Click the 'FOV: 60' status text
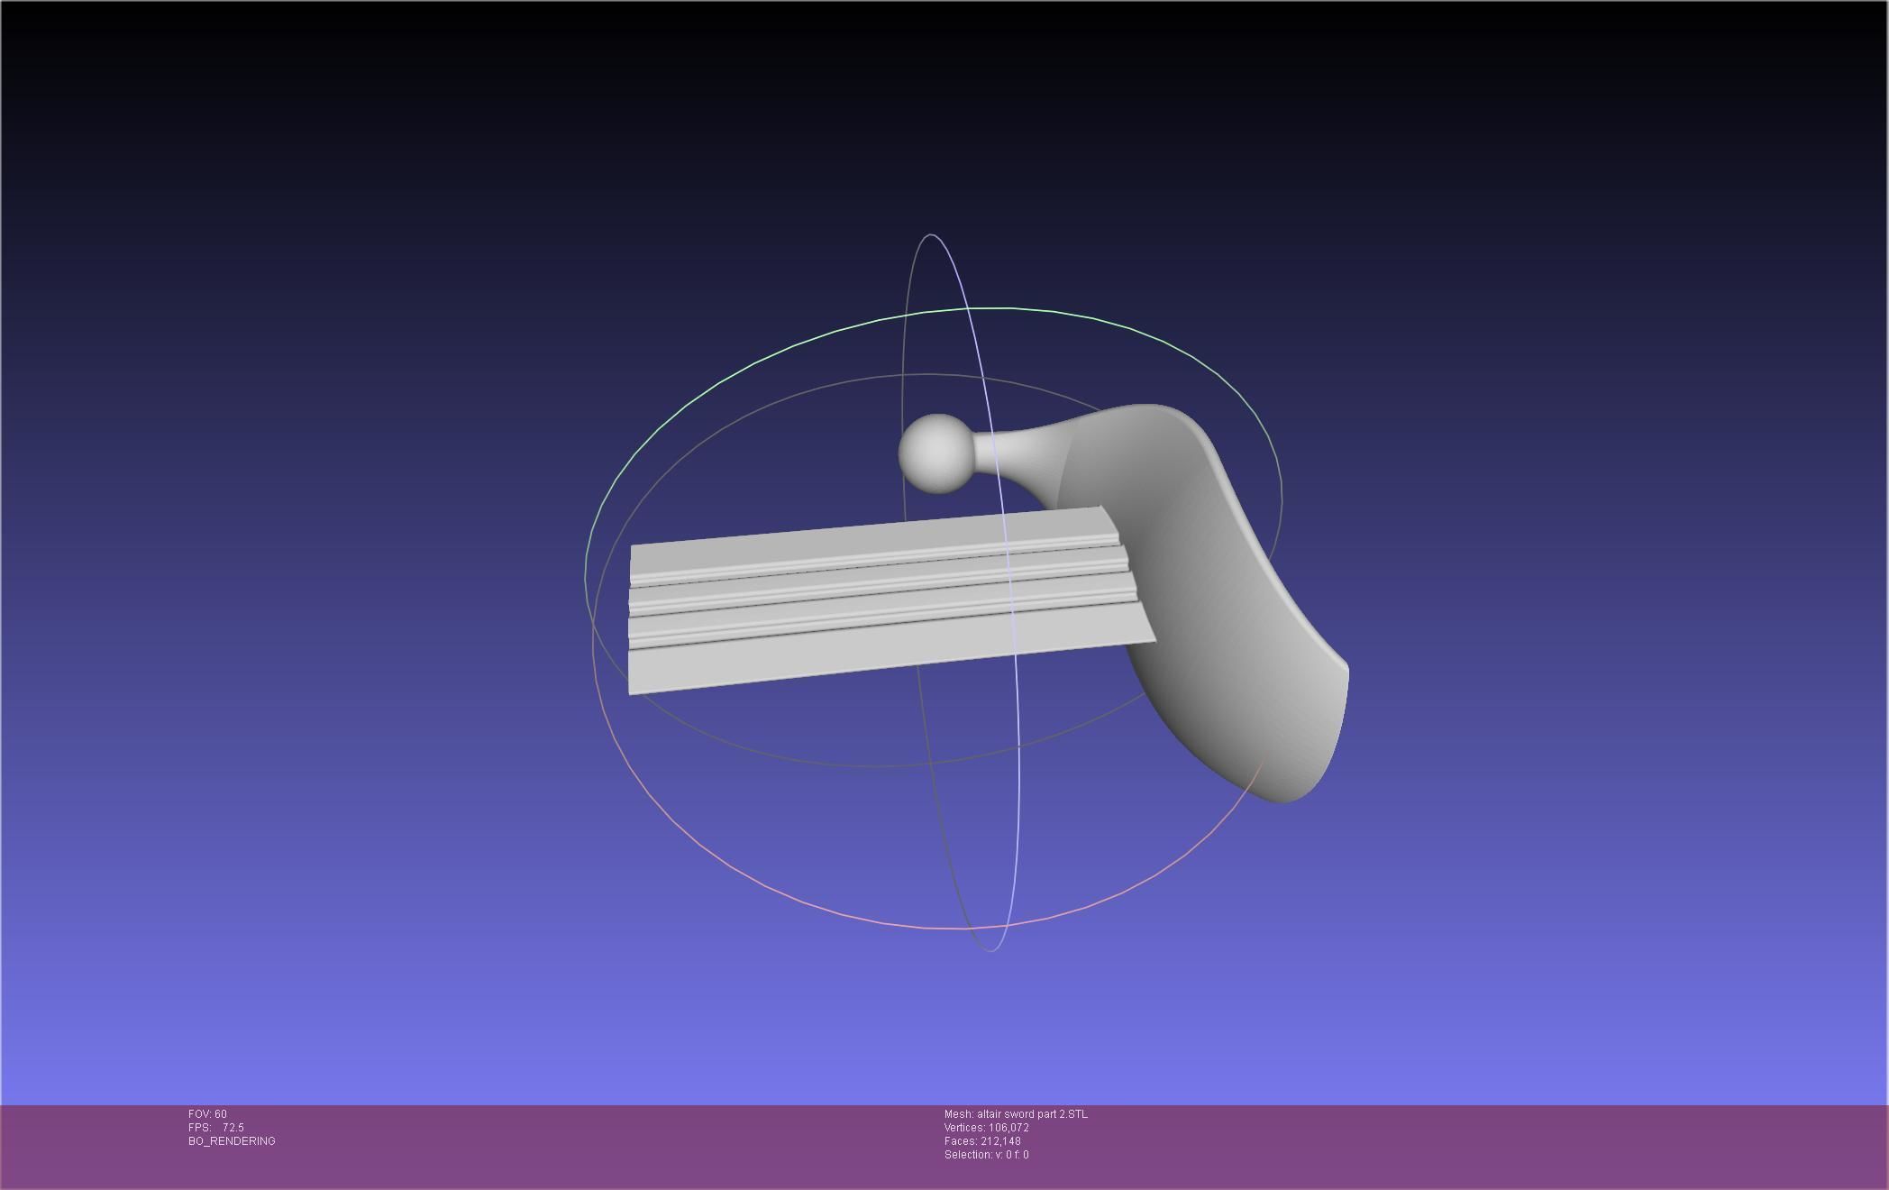This screenshot has width=1889, height=1190. (207, 1114)
